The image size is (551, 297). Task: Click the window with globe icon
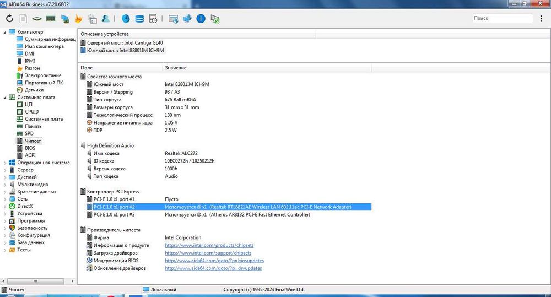[x=173, y=19]
